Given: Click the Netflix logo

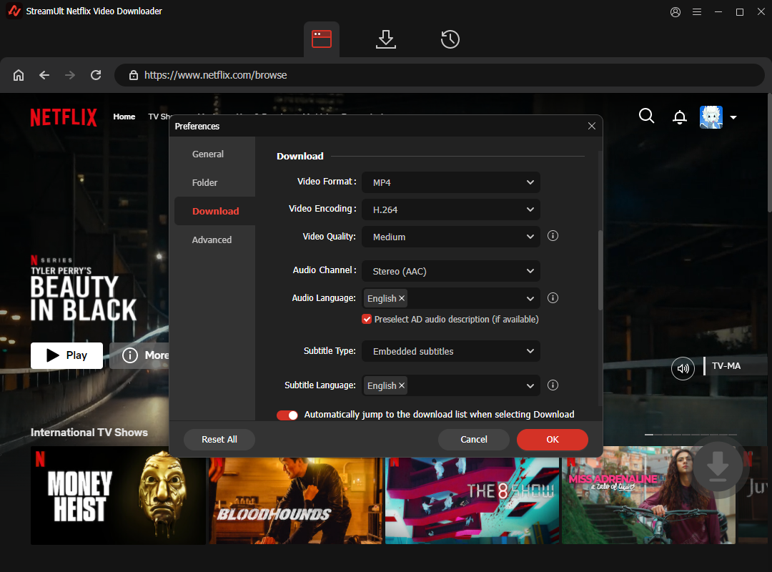Looking at the screenshot, I should click(x=64, y=117).
